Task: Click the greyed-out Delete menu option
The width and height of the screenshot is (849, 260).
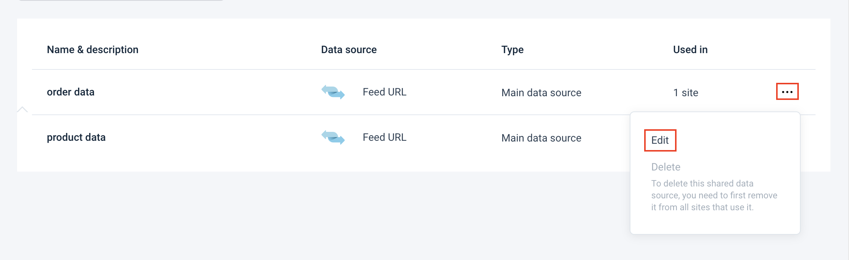Action: pyautogui.click(x=666, y=167)
